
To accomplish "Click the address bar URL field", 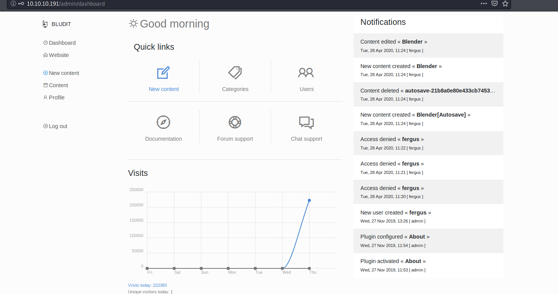I will coord(229,4).
